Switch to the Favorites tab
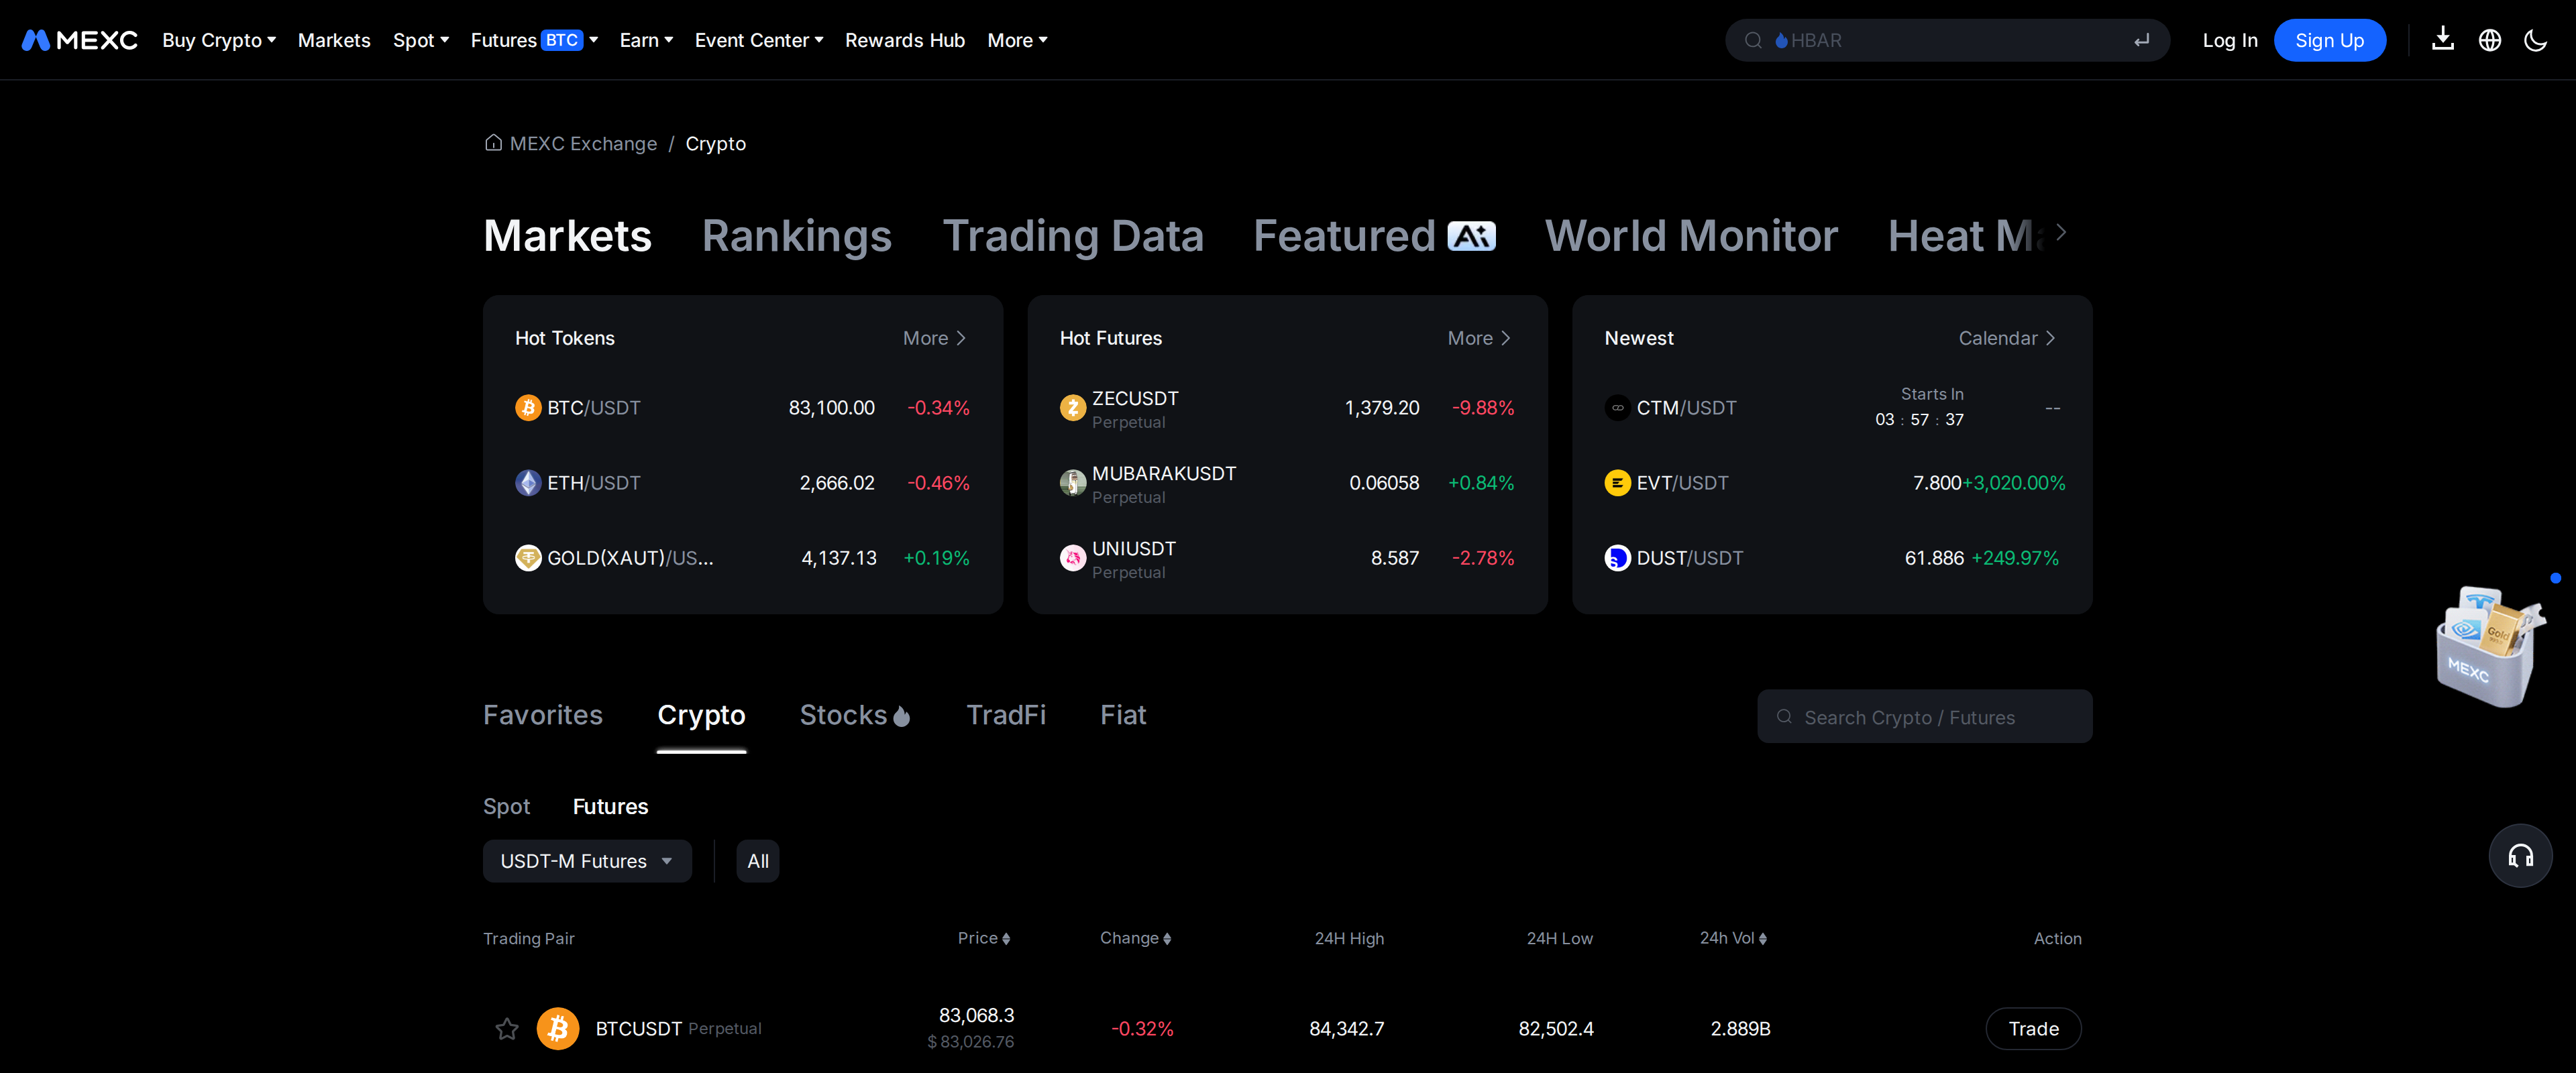 (543, 715)
